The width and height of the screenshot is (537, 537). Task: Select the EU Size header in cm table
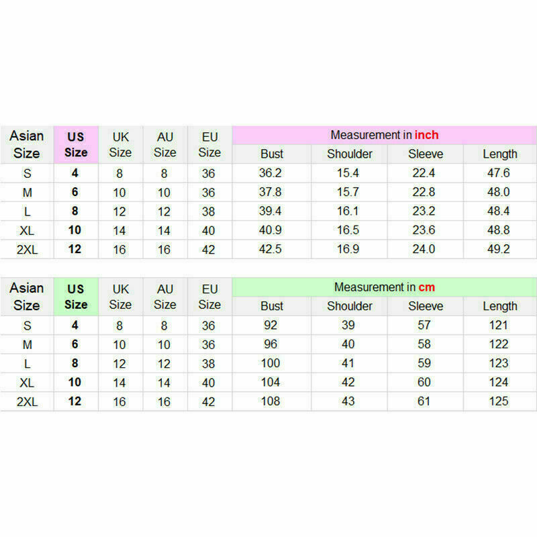(x=210, y=297)
